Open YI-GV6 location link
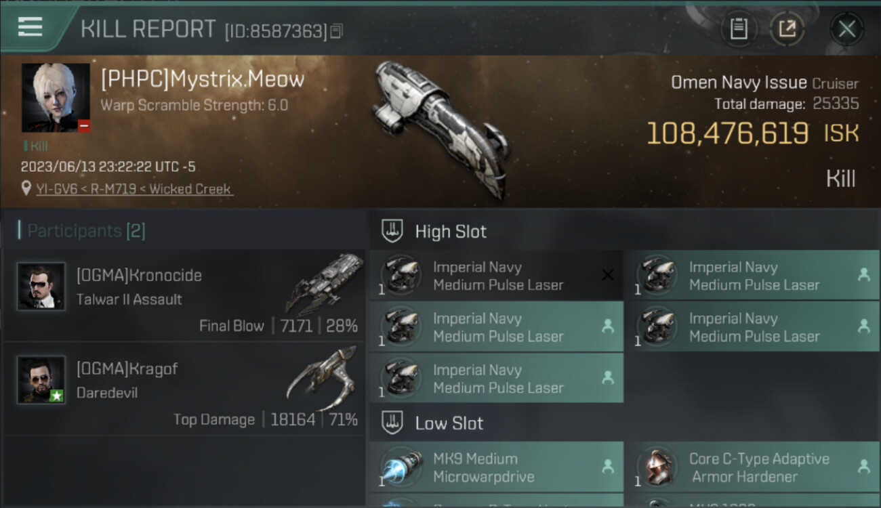The height and width of the screenshot is (508, 881). 57,190
